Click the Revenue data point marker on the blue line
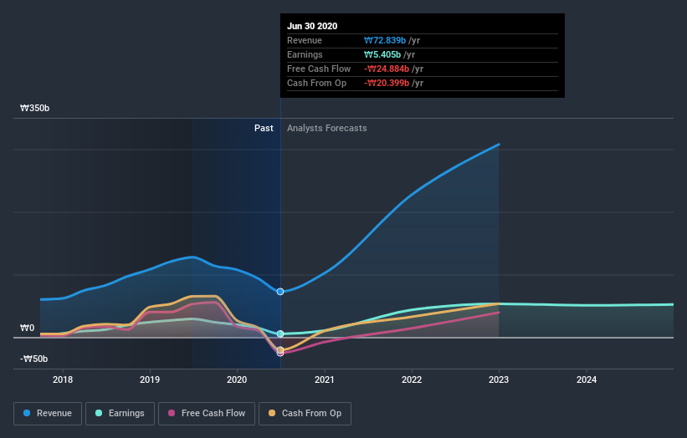 (x=280, y=292)
